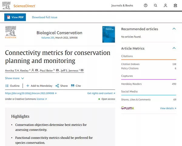Image resolution: width=182 pixels, height=146 pixels.
Task: Open the user account icon
Action: tap(165, 5)
